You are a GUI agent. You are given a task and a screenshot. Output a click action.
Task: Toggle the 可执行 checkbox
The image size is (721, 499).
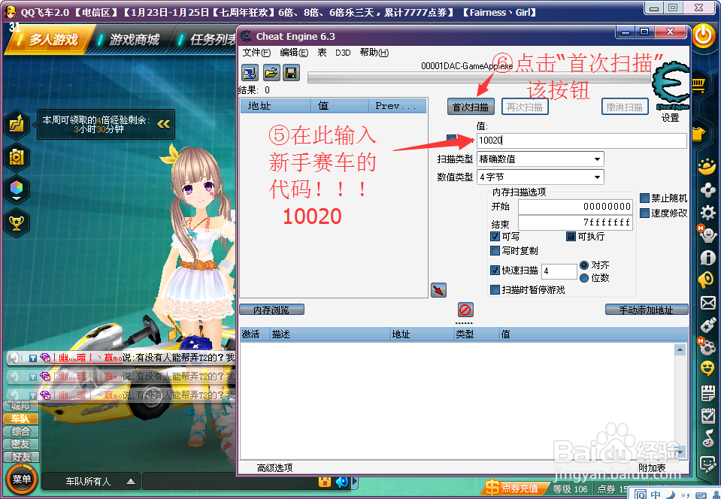(x=571, y=237)
